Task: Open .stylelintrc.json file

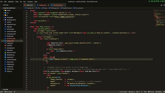Action: [x=11, y=25]
